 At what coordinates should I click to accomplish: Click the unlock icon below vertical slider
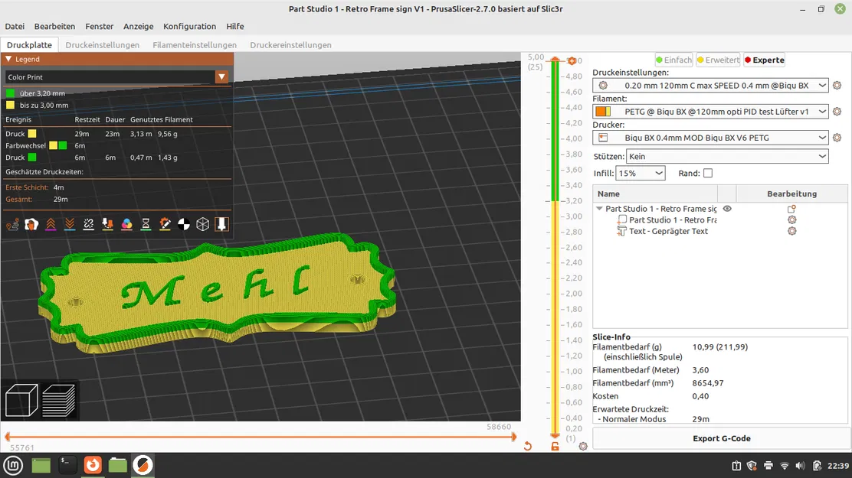coord(555,446)
